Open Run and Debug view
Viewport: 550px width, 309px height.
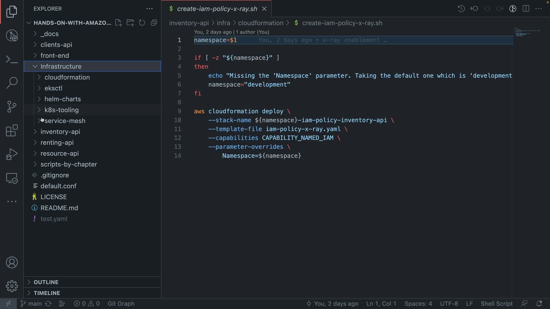[12, 154]
